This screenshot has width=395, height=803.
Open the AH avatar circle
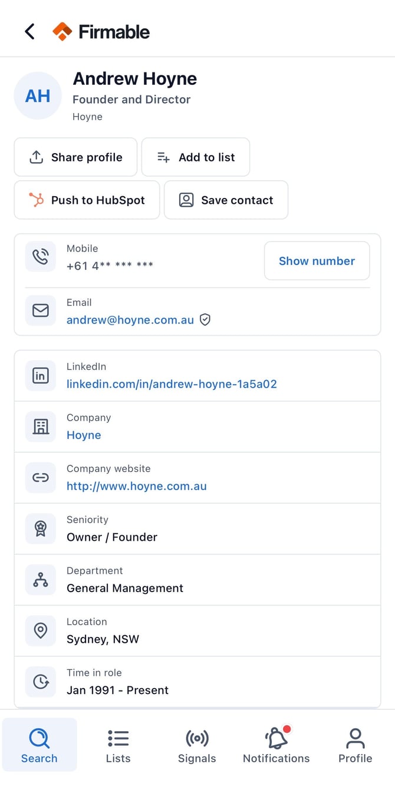tap(38, 96)
